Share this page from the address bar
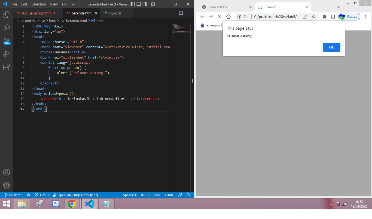This screenshot has width=372, height=219. 305,17
